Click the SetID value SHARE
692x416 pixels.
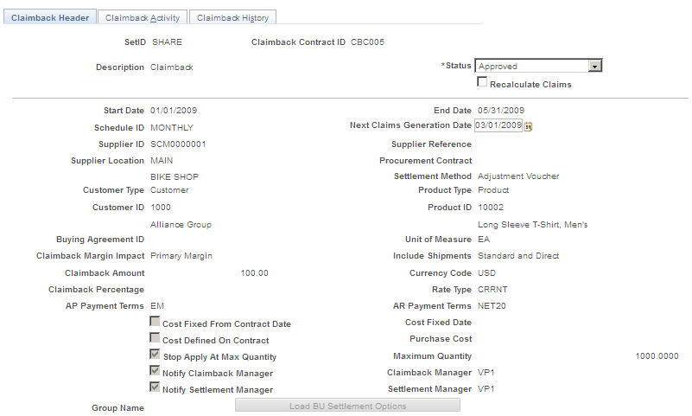pos(168,42)
